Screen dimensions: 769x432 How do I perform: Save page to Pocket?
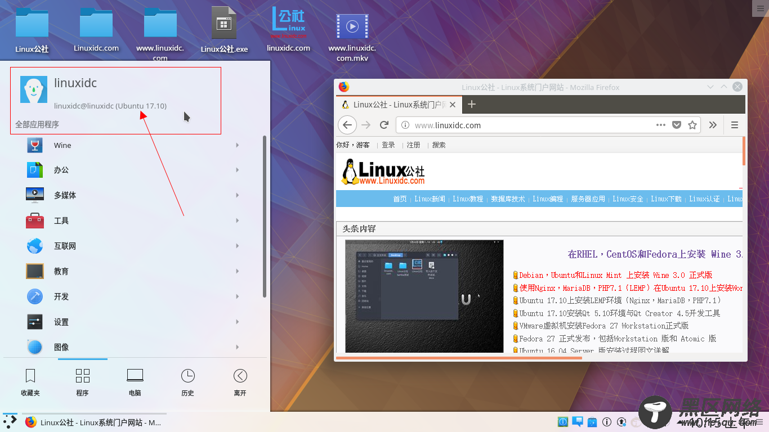tap(677, 125)
